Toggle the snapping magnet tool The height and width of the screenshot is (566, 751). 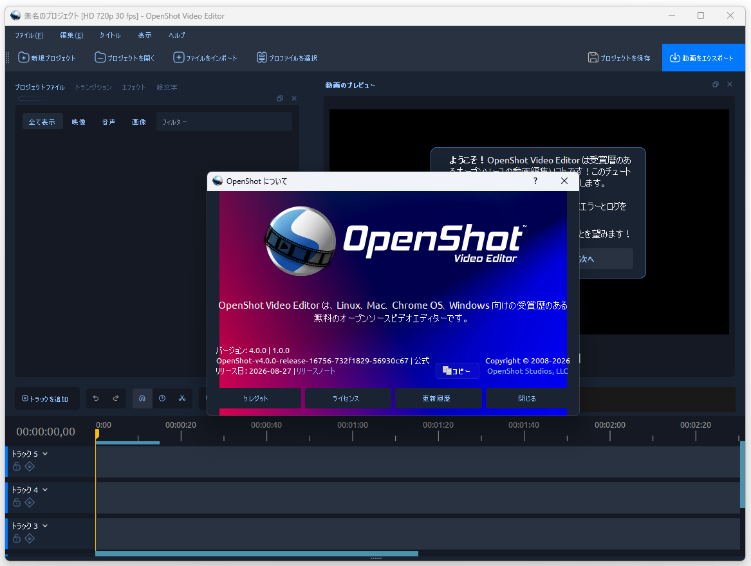coord(142,398)
